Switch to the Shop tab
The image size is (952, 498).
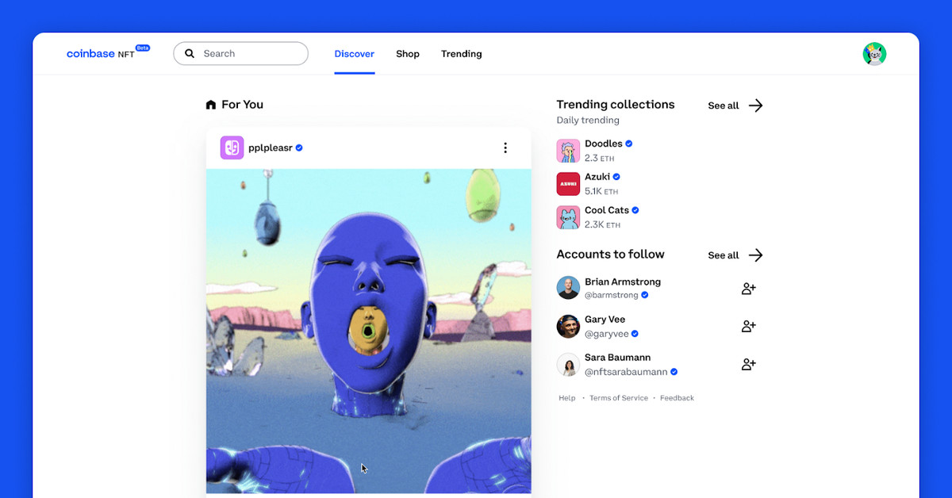[408, 54]
